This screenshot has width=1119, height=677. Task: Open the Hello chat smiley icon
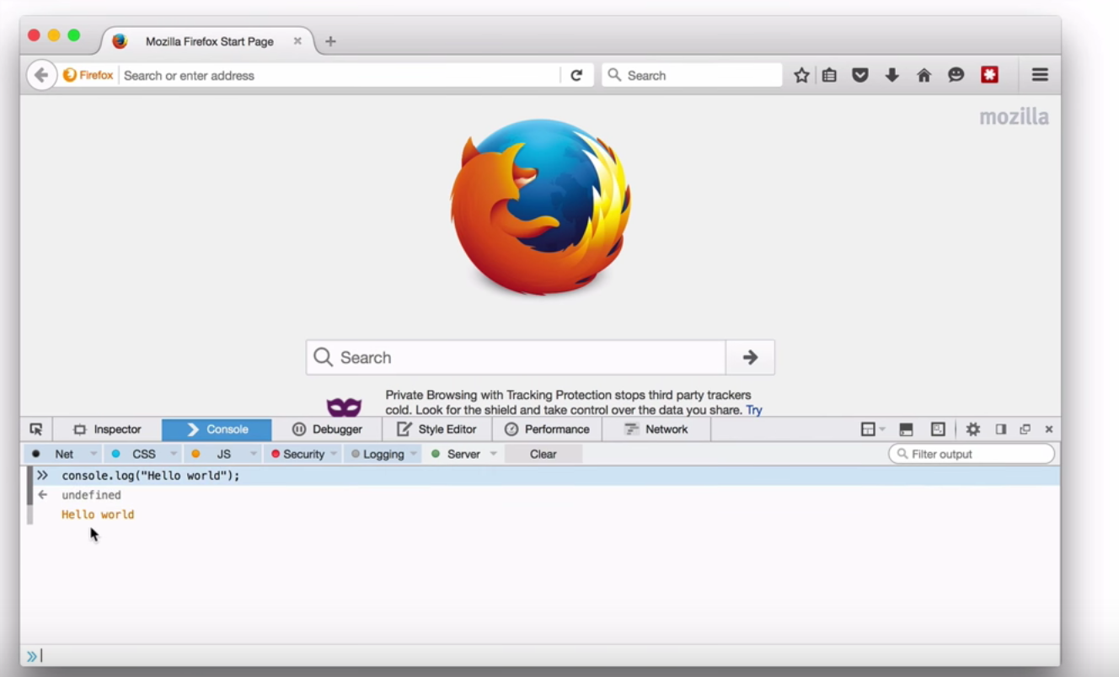[x=956, y=75]
